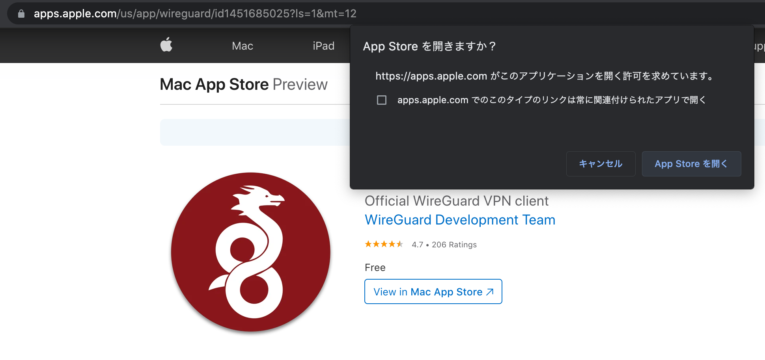
Task: Click the lock icon in the address bar
Action: (x=21, y=14)
